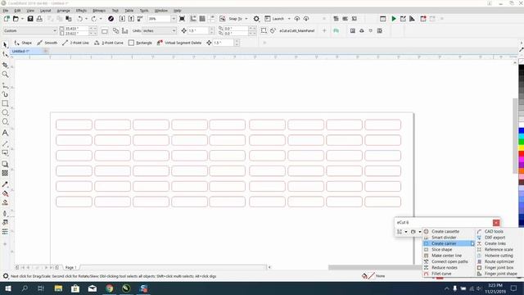
Task: Choose Connect open paths entry
Action: click(x=449, y=261)
